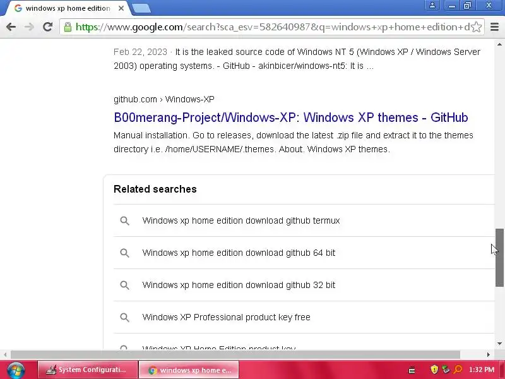This screenshot has height=379, width=505.
Task: Bookmark this page with the star icon
Action: pyautogui.click(x=477, y=27)
